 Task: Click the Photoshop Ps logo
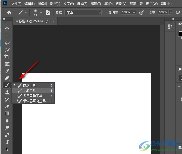(5, 4)
